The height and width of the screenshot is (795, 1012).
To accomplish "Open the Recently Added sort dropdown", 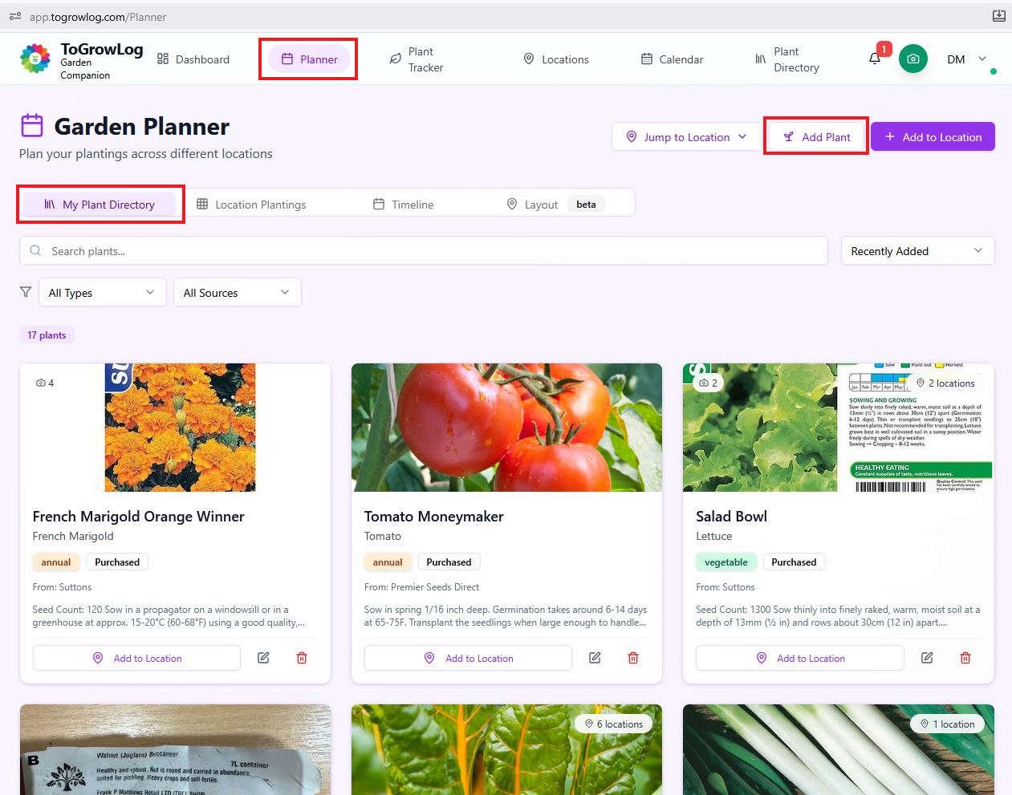I will (916, 250).
